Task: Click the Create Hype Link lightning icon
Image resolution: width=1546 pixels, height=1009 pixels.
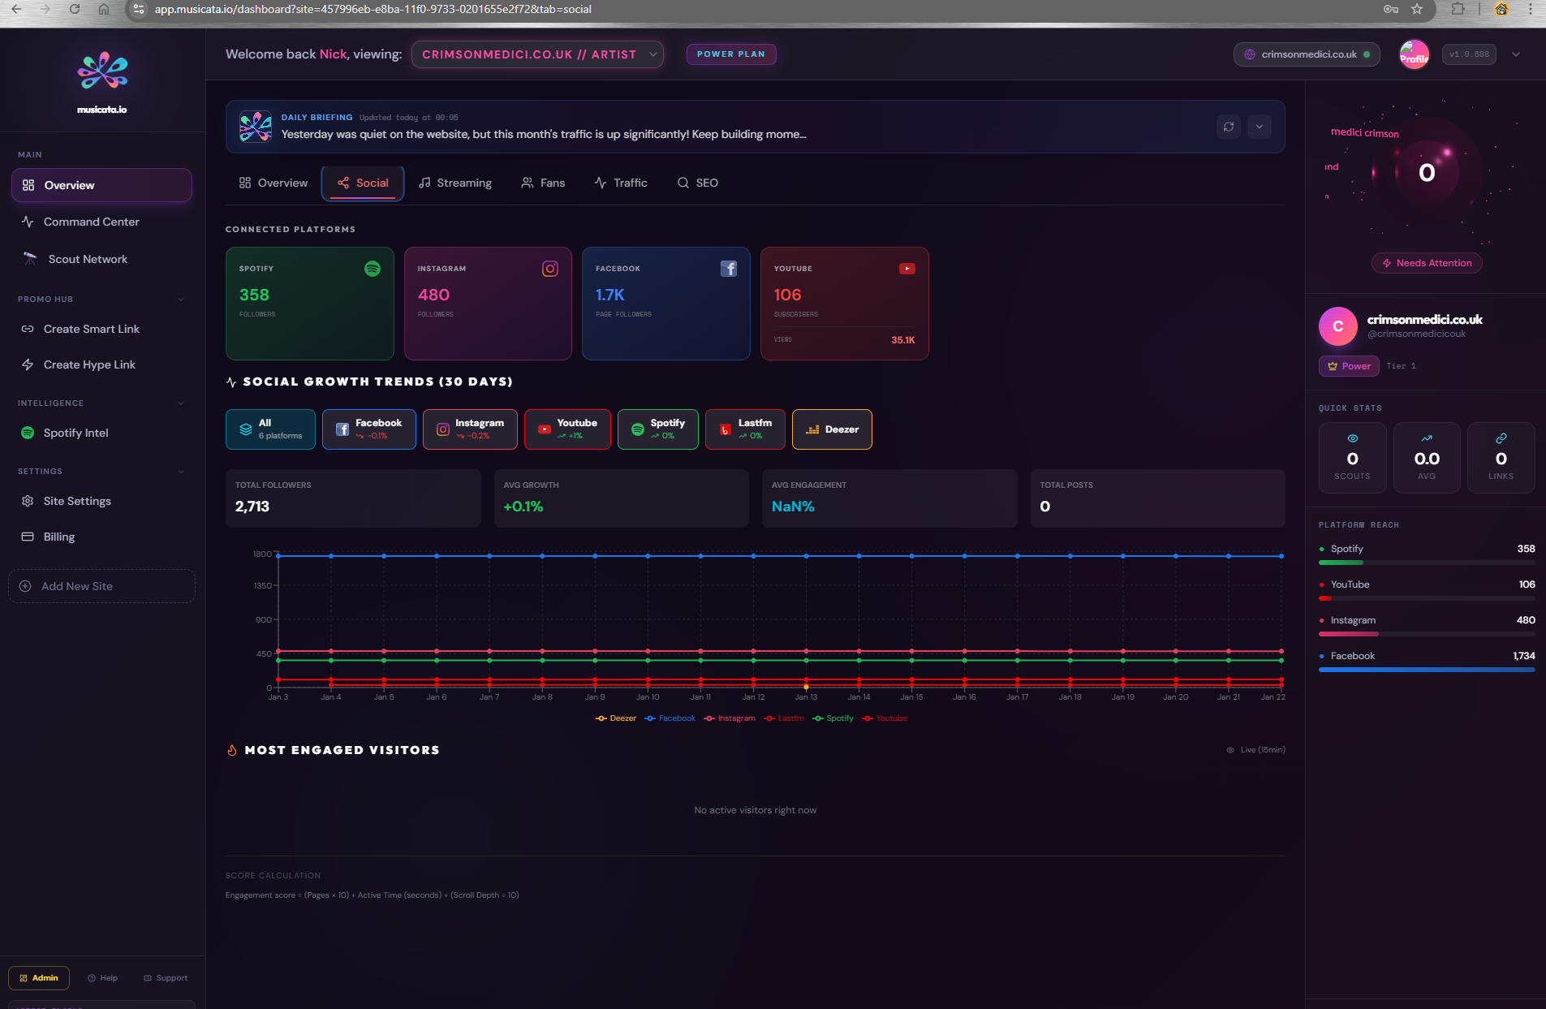Action: point(28,364)
